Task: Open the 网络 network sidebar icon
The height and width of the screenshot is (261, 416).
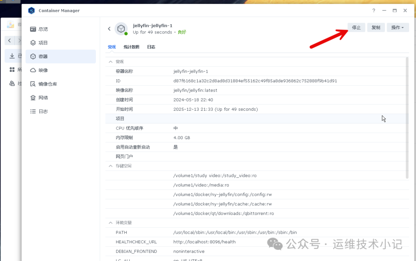Action: (x=33, y=98)
